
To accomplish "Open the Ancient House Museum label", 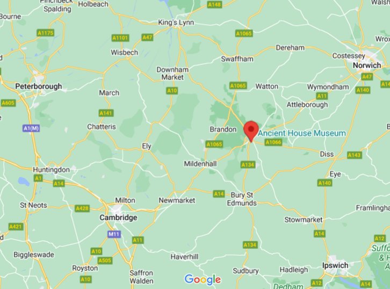I will coord(302,133).
